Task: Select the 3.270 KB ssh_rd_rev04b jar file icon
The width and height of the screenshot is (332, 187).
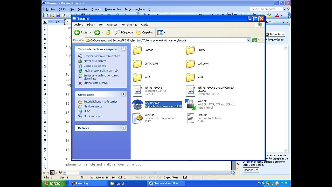Action: click(x=137, y=91)
